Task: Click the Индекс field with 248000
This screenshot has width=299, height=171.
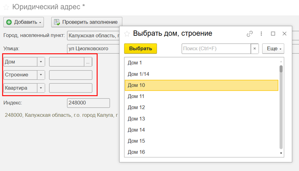Action: point(88,103)
